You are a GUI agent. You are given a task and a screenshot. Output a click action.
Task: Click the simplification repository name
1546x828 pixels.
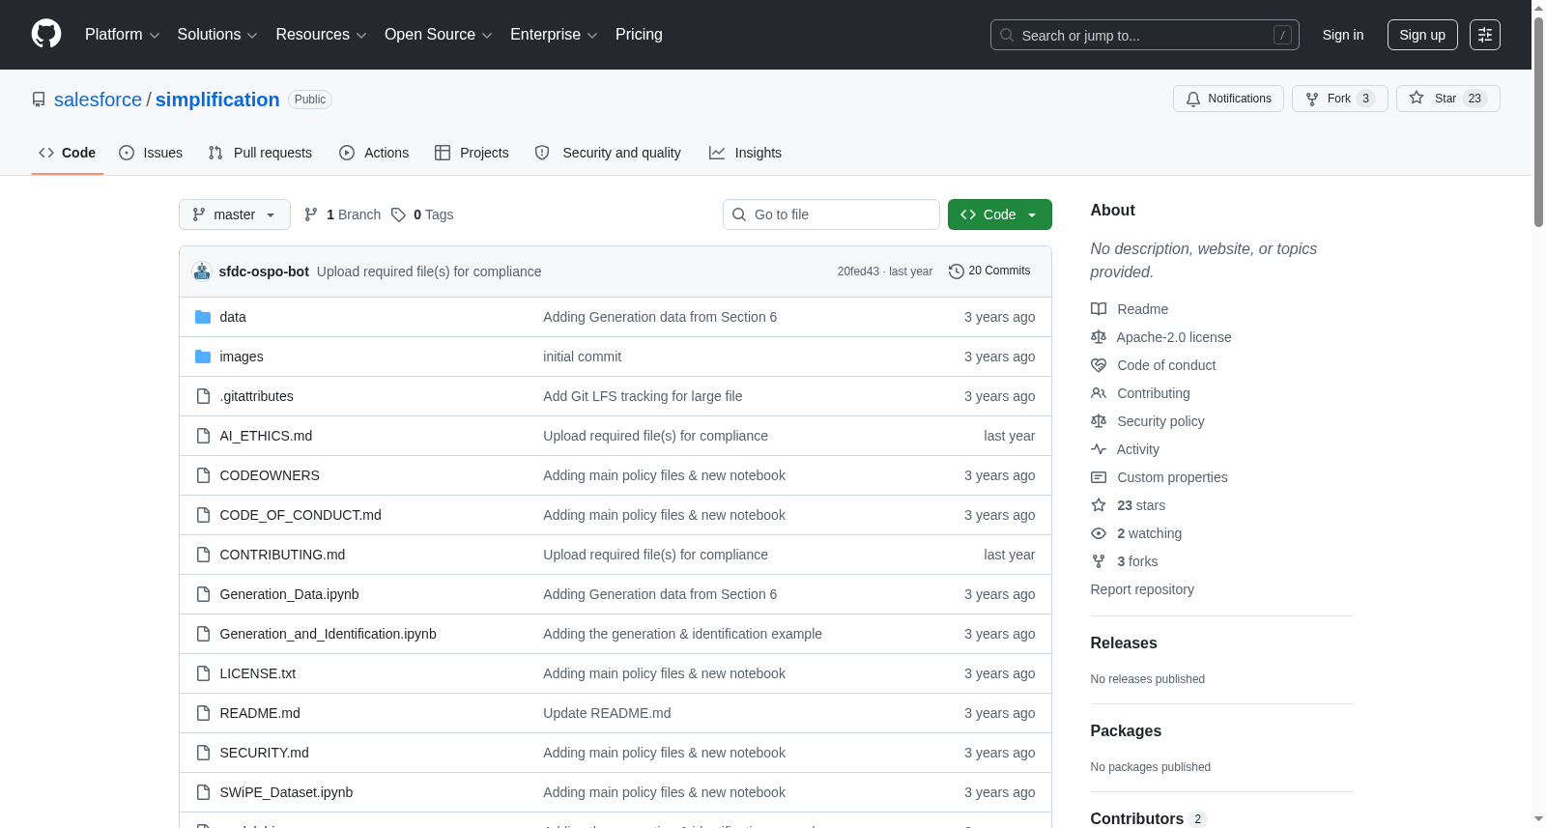pos(217,100)
